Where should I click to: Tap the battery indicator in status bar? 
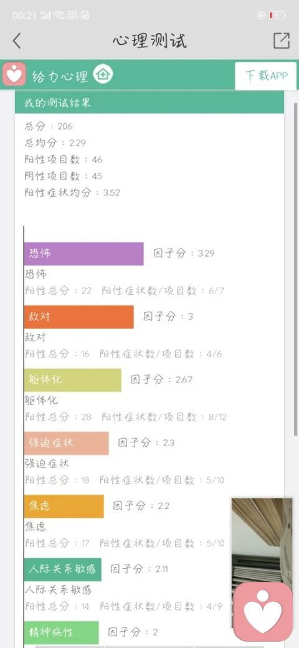coord(277,16)
